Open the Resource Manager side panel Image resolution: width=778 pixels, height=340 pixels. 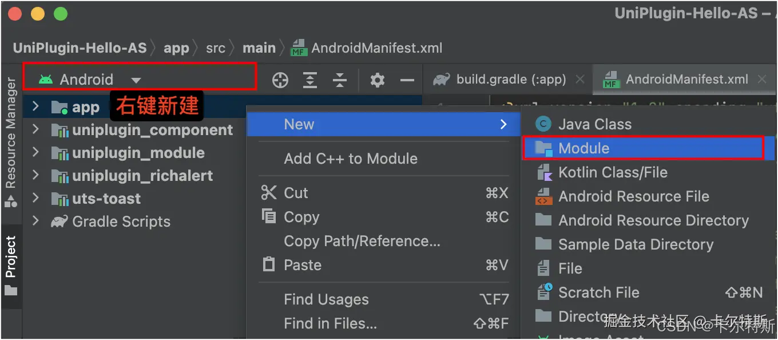pyautogui.click(x=11, y=143)
